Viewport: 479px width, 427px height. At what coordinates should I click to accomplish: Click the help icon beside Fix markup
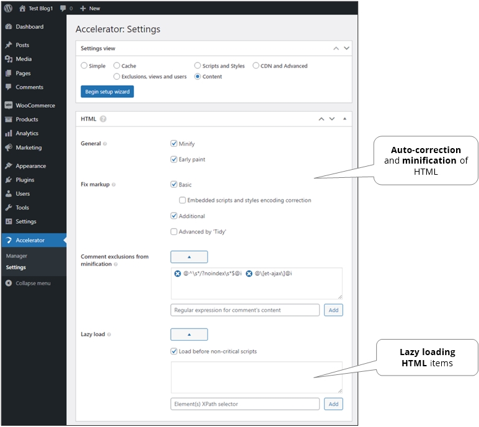(x=113, y=185)
